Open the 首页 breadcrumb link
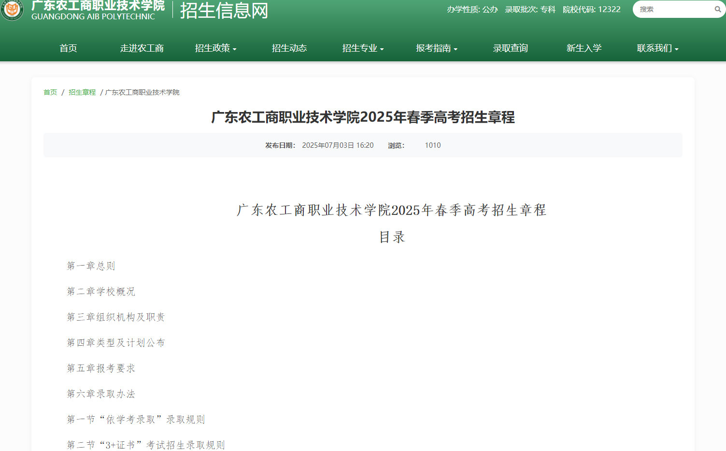Screen dimensions: 726x451 (50, 92)
